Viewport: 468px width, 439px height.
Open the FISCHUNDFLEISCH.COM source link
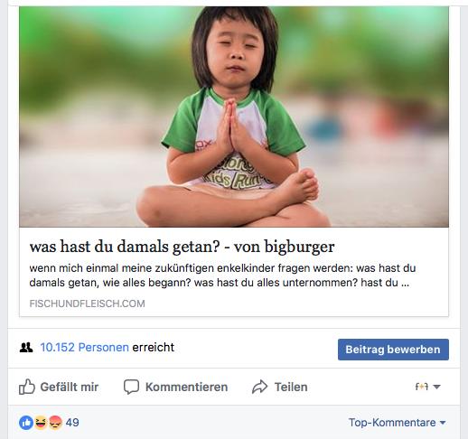(x=87, y=304)
